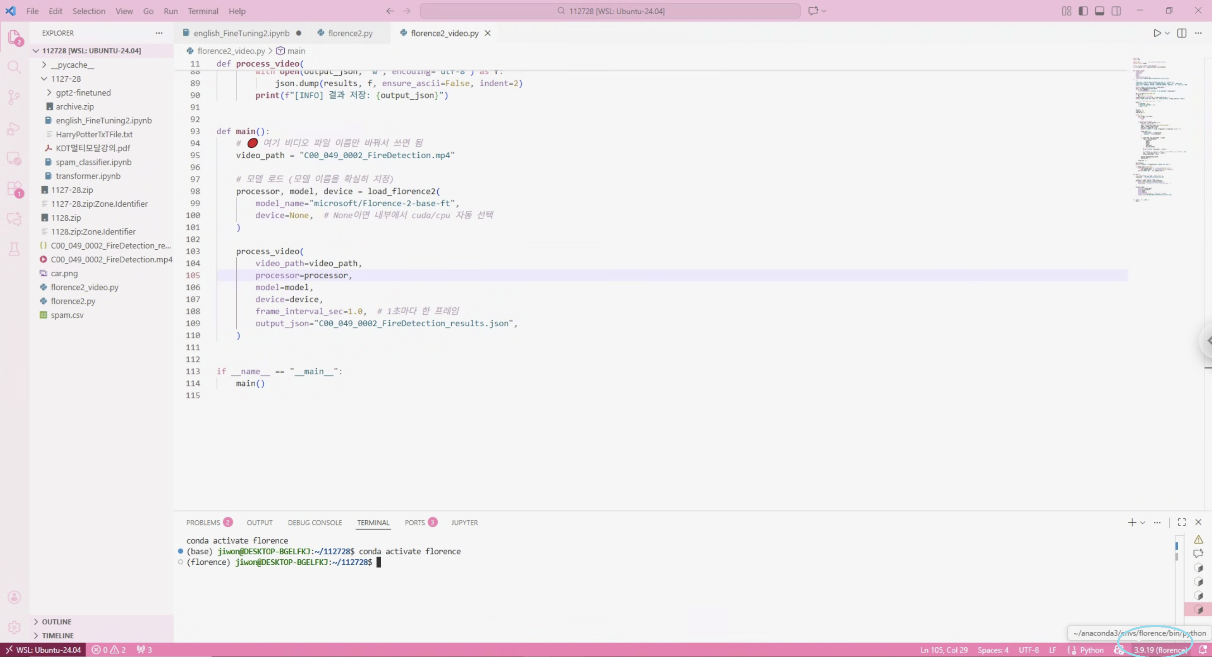Open the Testing flask view
Viewport: 1212px width, 657px height.
pos(14,249)
